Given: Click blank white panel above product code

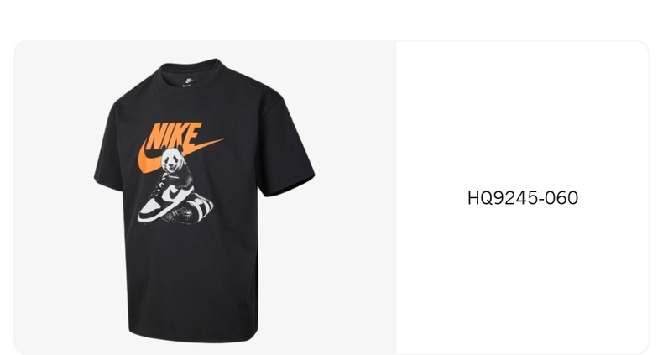Looking at the screenshot, I should pos(523,114).
